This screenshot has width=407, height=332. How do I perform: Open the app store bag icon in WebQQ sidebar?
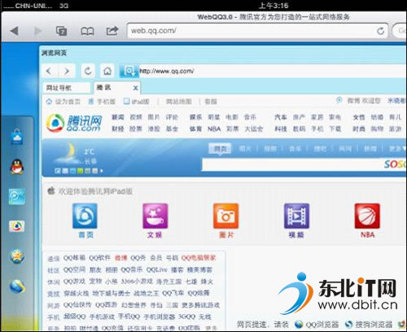[17, 136]
